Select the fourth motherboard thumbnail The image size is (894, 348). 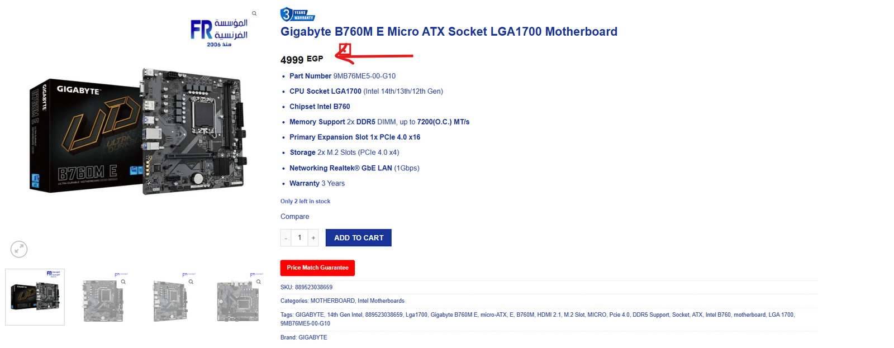click(238, 297)
